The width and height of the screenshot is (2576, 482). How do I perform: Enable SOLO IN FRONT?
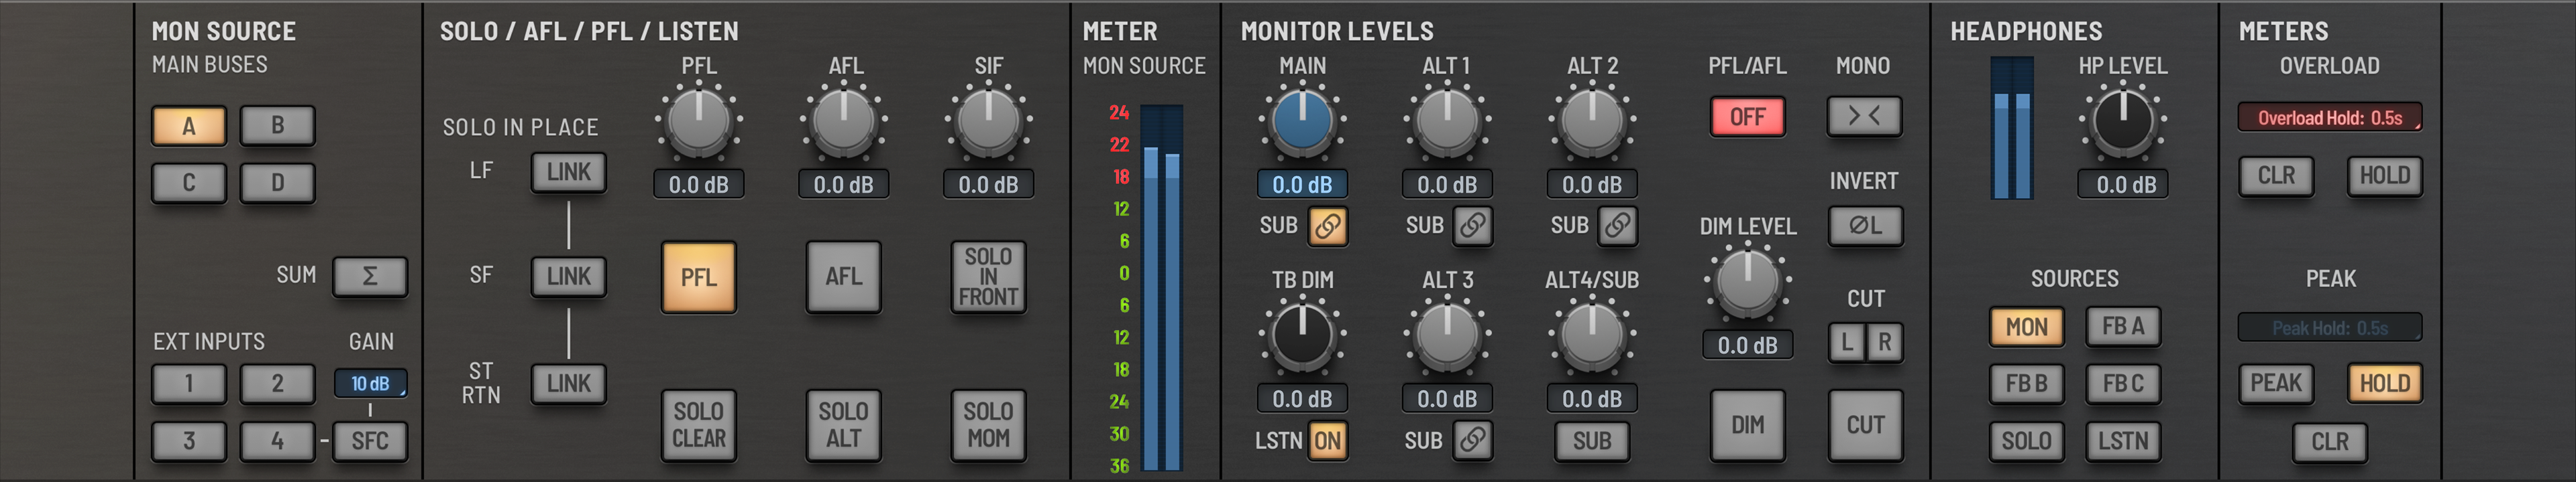(x=989, y=277)
